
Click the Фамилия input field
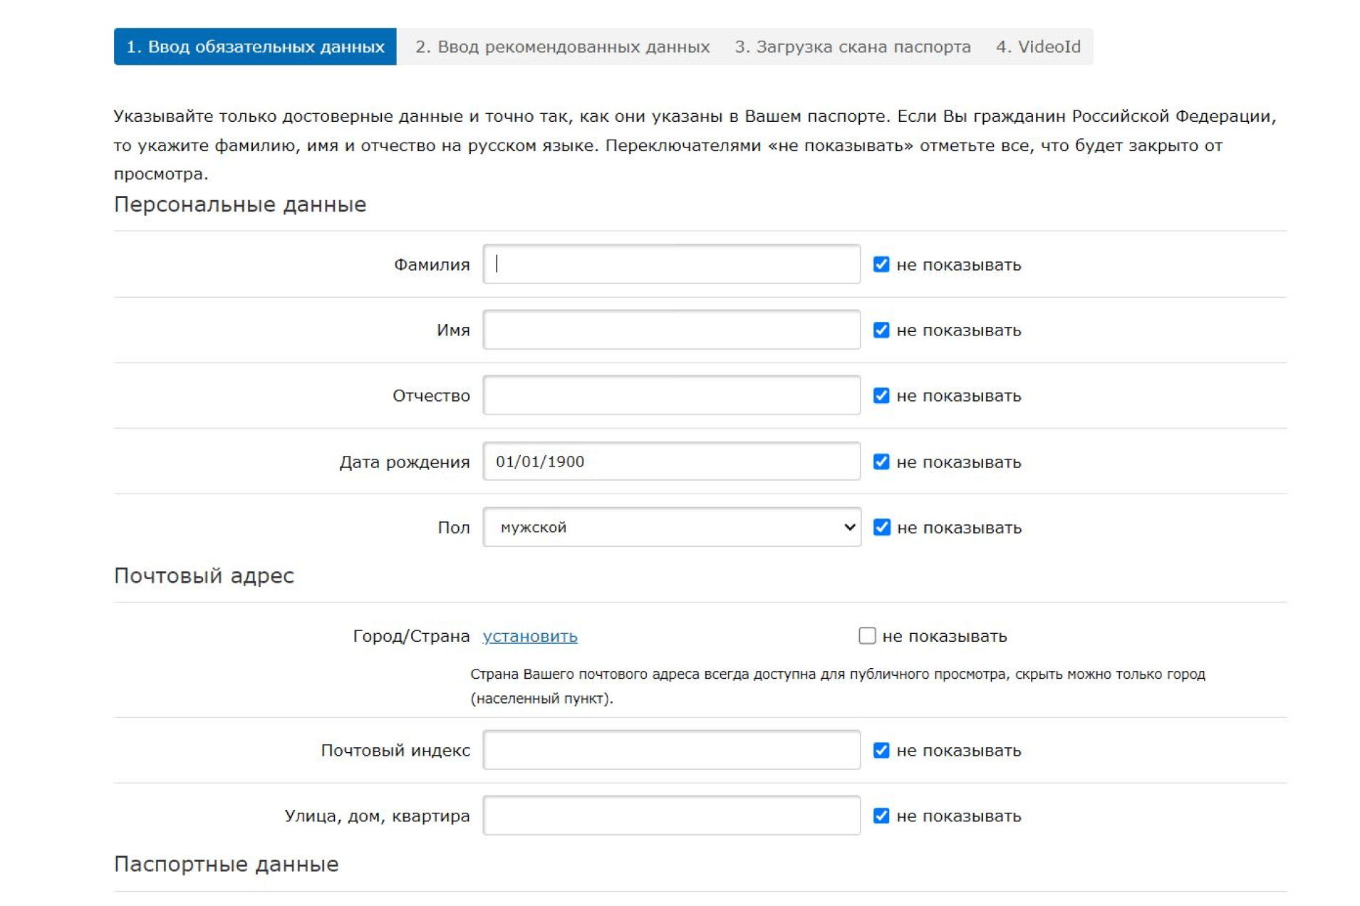(x=671, y=264)
